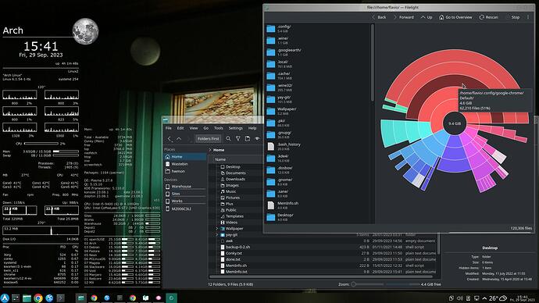Select the yay-git/ folder in Filelight list

[x=318, y=99]
